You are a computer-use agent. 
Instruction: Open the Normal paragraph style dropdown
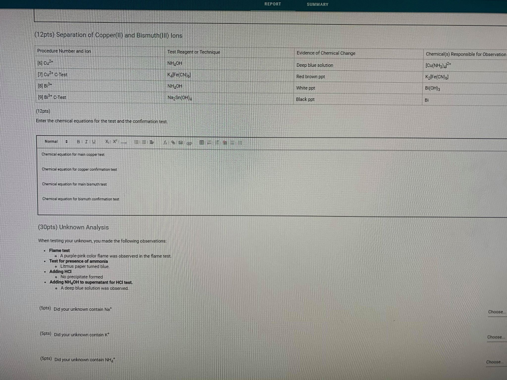coord(54,142)
